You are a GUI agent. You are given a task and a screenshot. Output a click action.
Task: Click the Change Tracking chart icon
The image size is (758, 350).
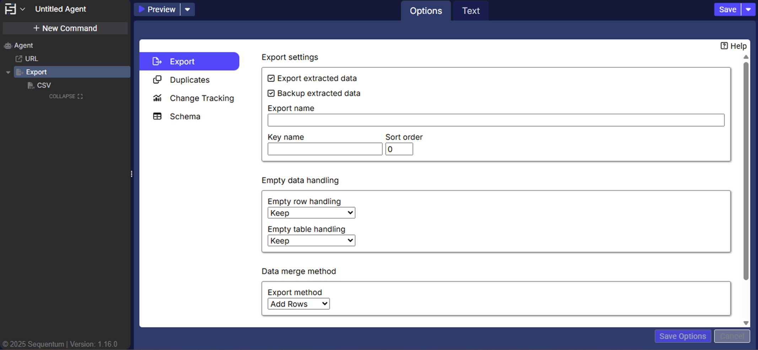tap(157, 98)
